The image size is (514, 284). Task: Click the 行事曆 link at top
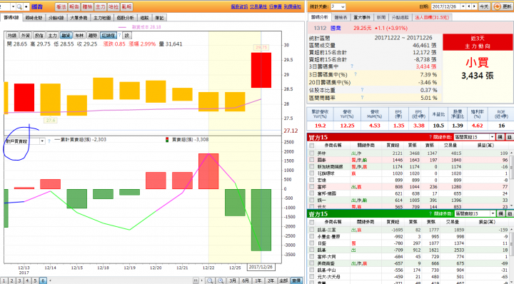click(276, 6)
